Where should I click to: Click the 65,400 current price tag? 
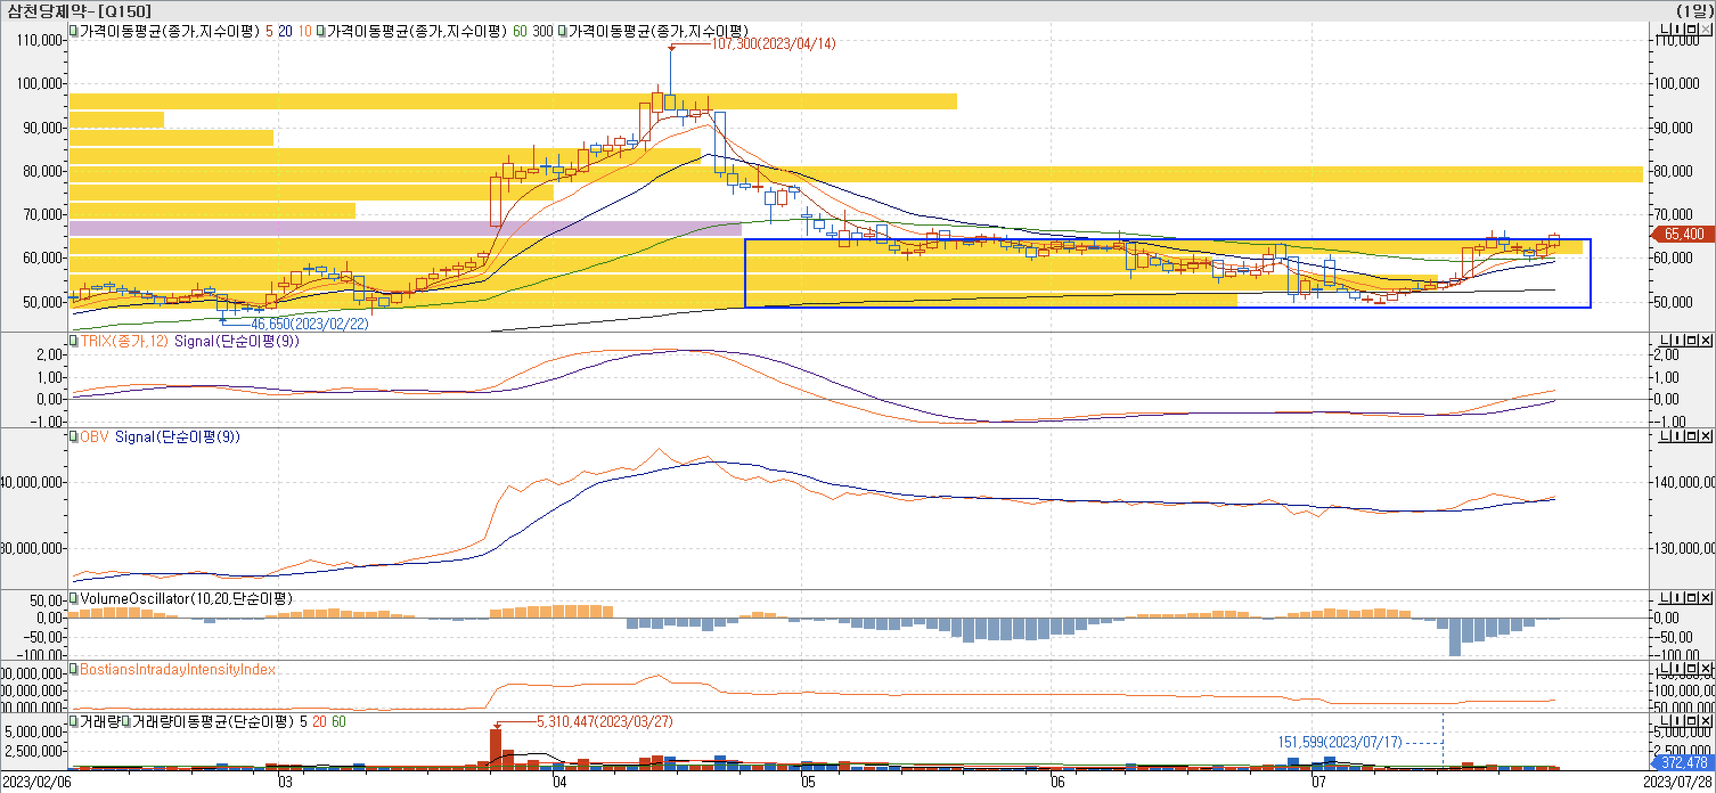click(1684, 234)
